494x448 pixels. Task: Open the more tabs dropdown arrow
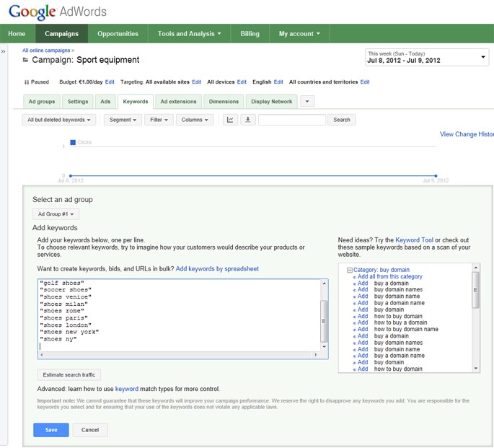[x=307, y=102]
